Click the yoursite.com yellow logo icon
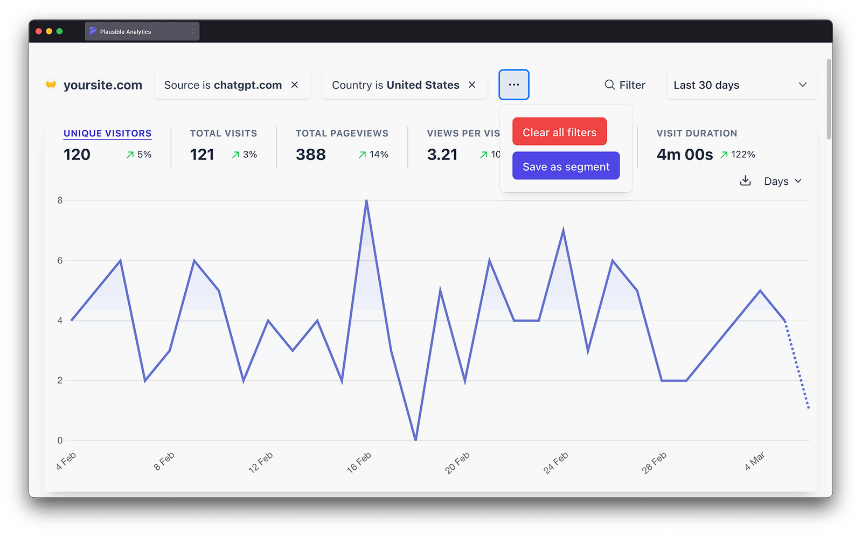862x536 pixels. click(x=51, y=85)
